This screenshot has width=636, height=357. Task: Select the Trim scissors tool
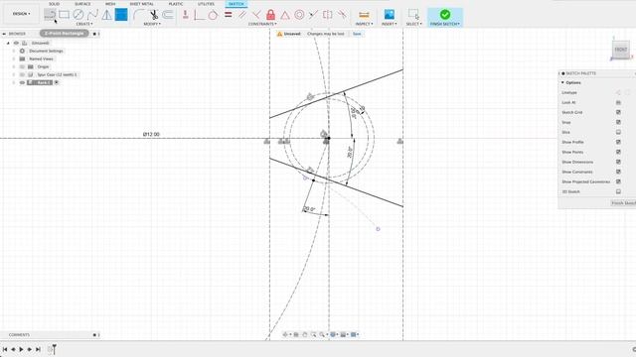tap(154, 15)
